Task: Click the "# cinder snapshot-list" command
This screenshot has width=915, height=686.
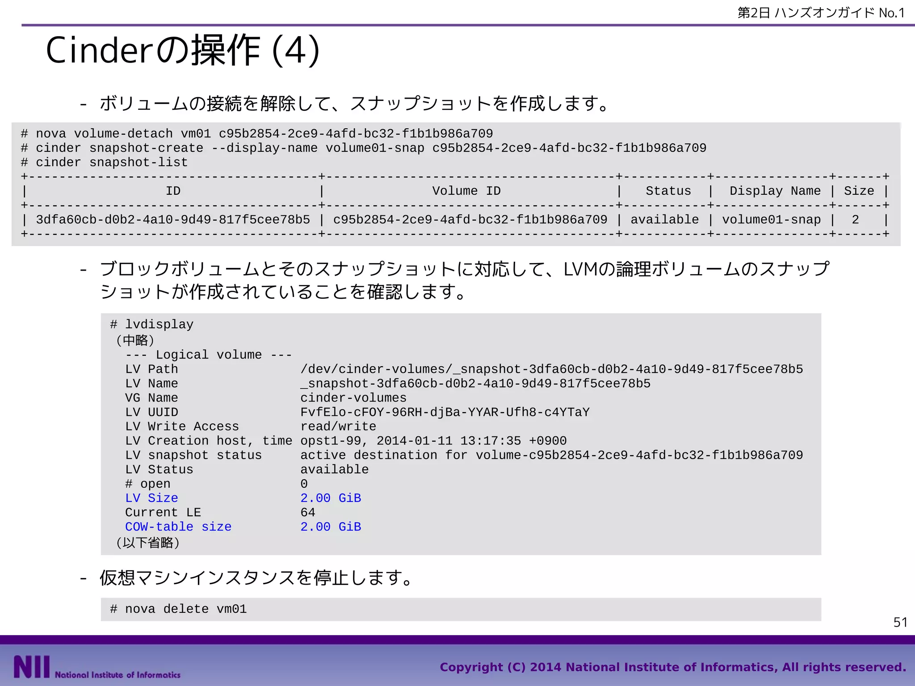Action: (x=104, y=162)
